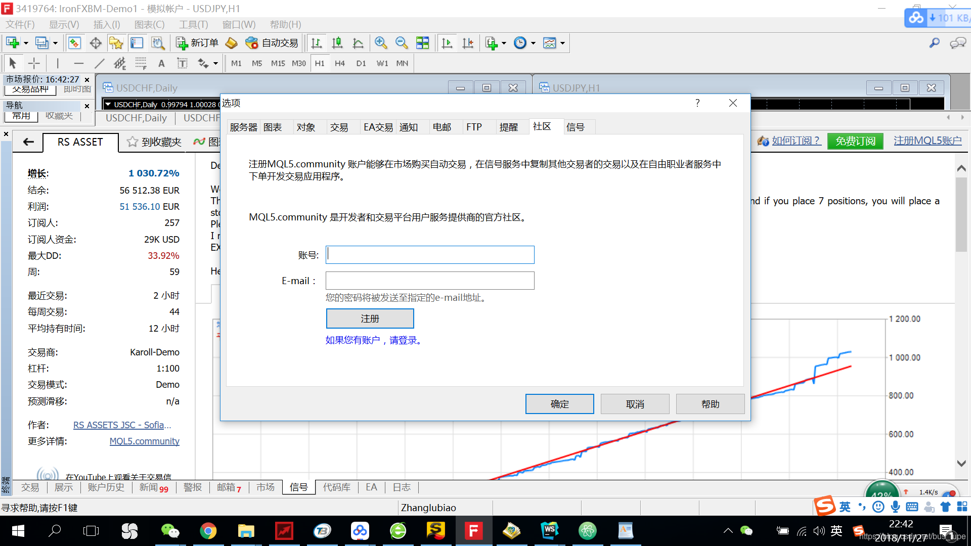Pick the trendline drawing tool
This screenshot has height=546, width=971.
pos(100,63)
